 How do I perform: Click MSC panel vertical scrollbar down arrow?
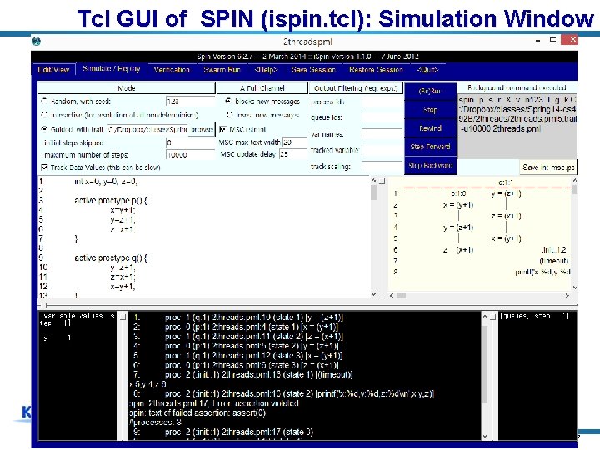point(575,287)
